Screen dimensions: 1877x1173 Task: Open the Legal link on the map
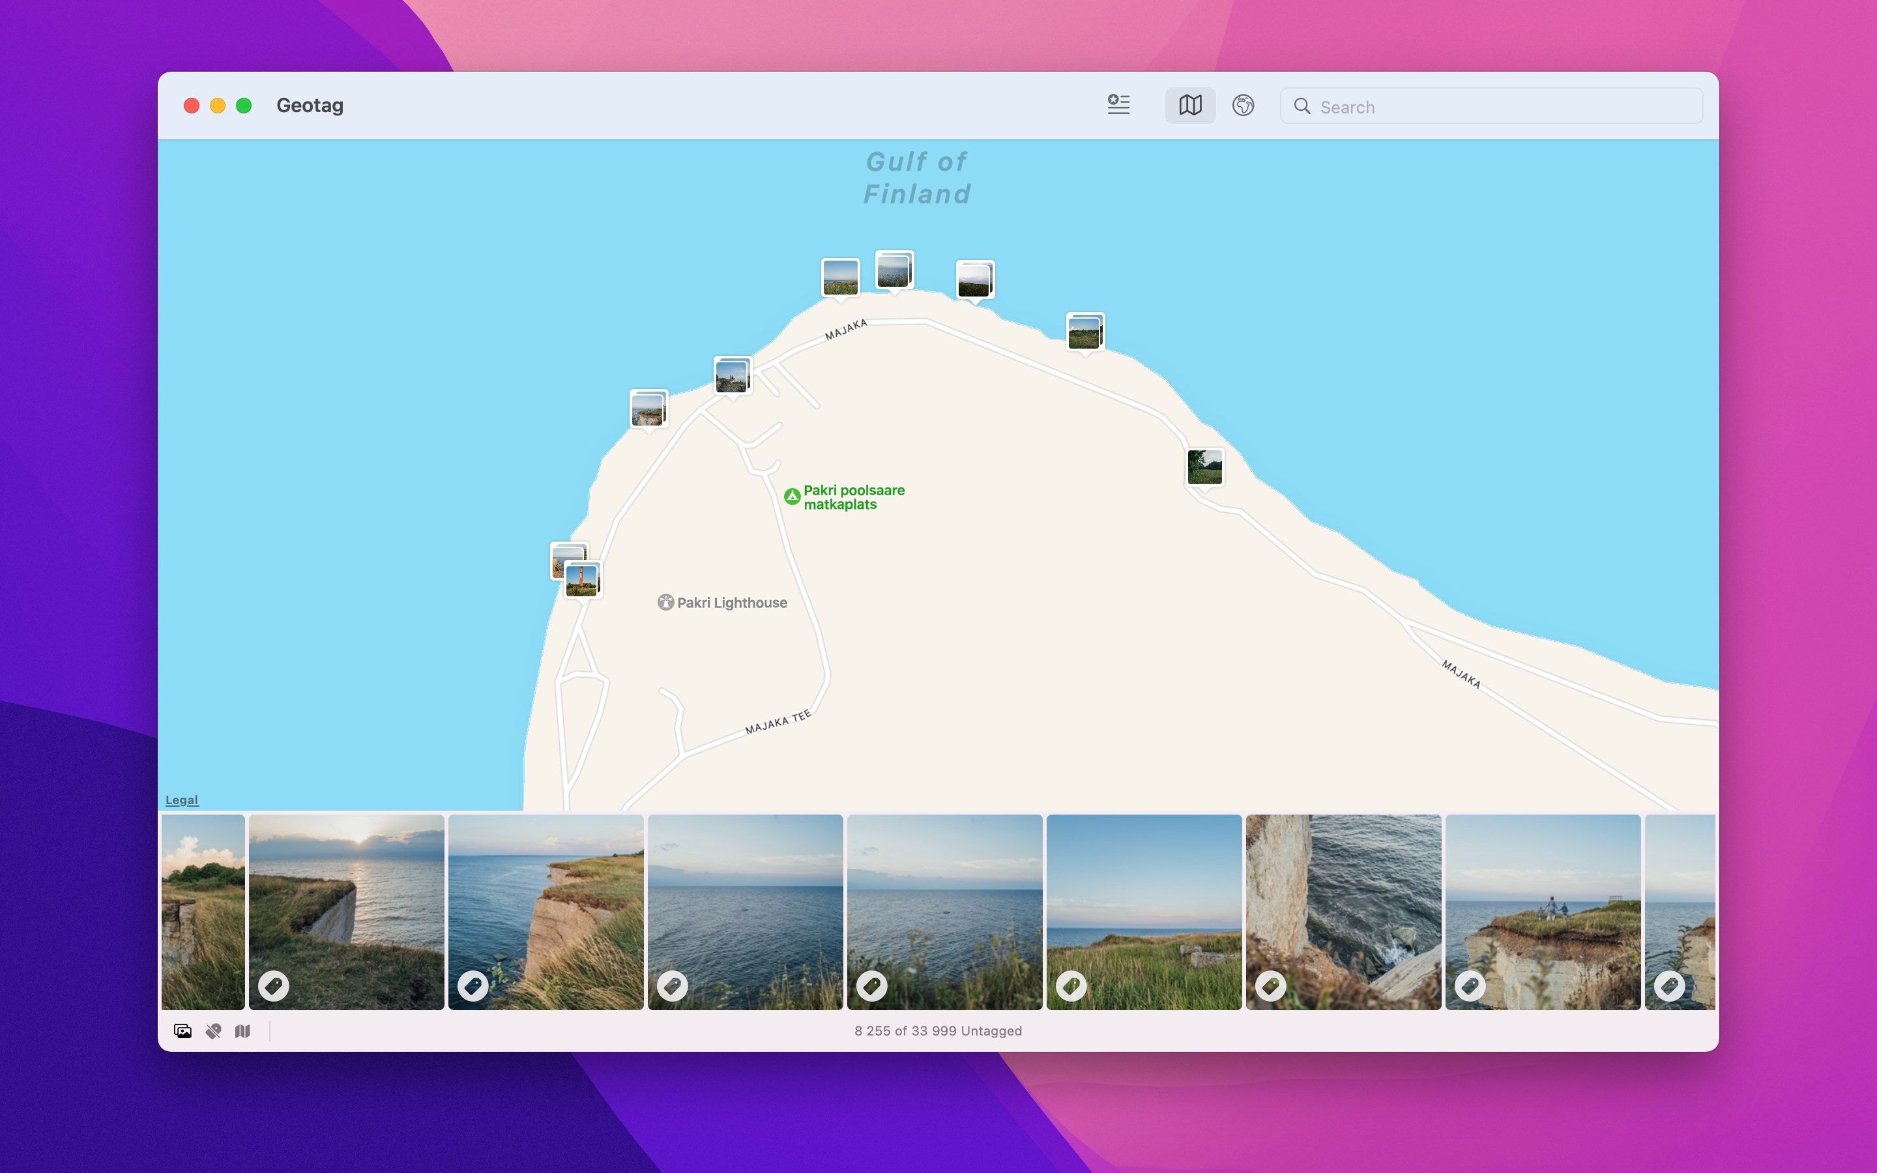[x=181, y=800]
